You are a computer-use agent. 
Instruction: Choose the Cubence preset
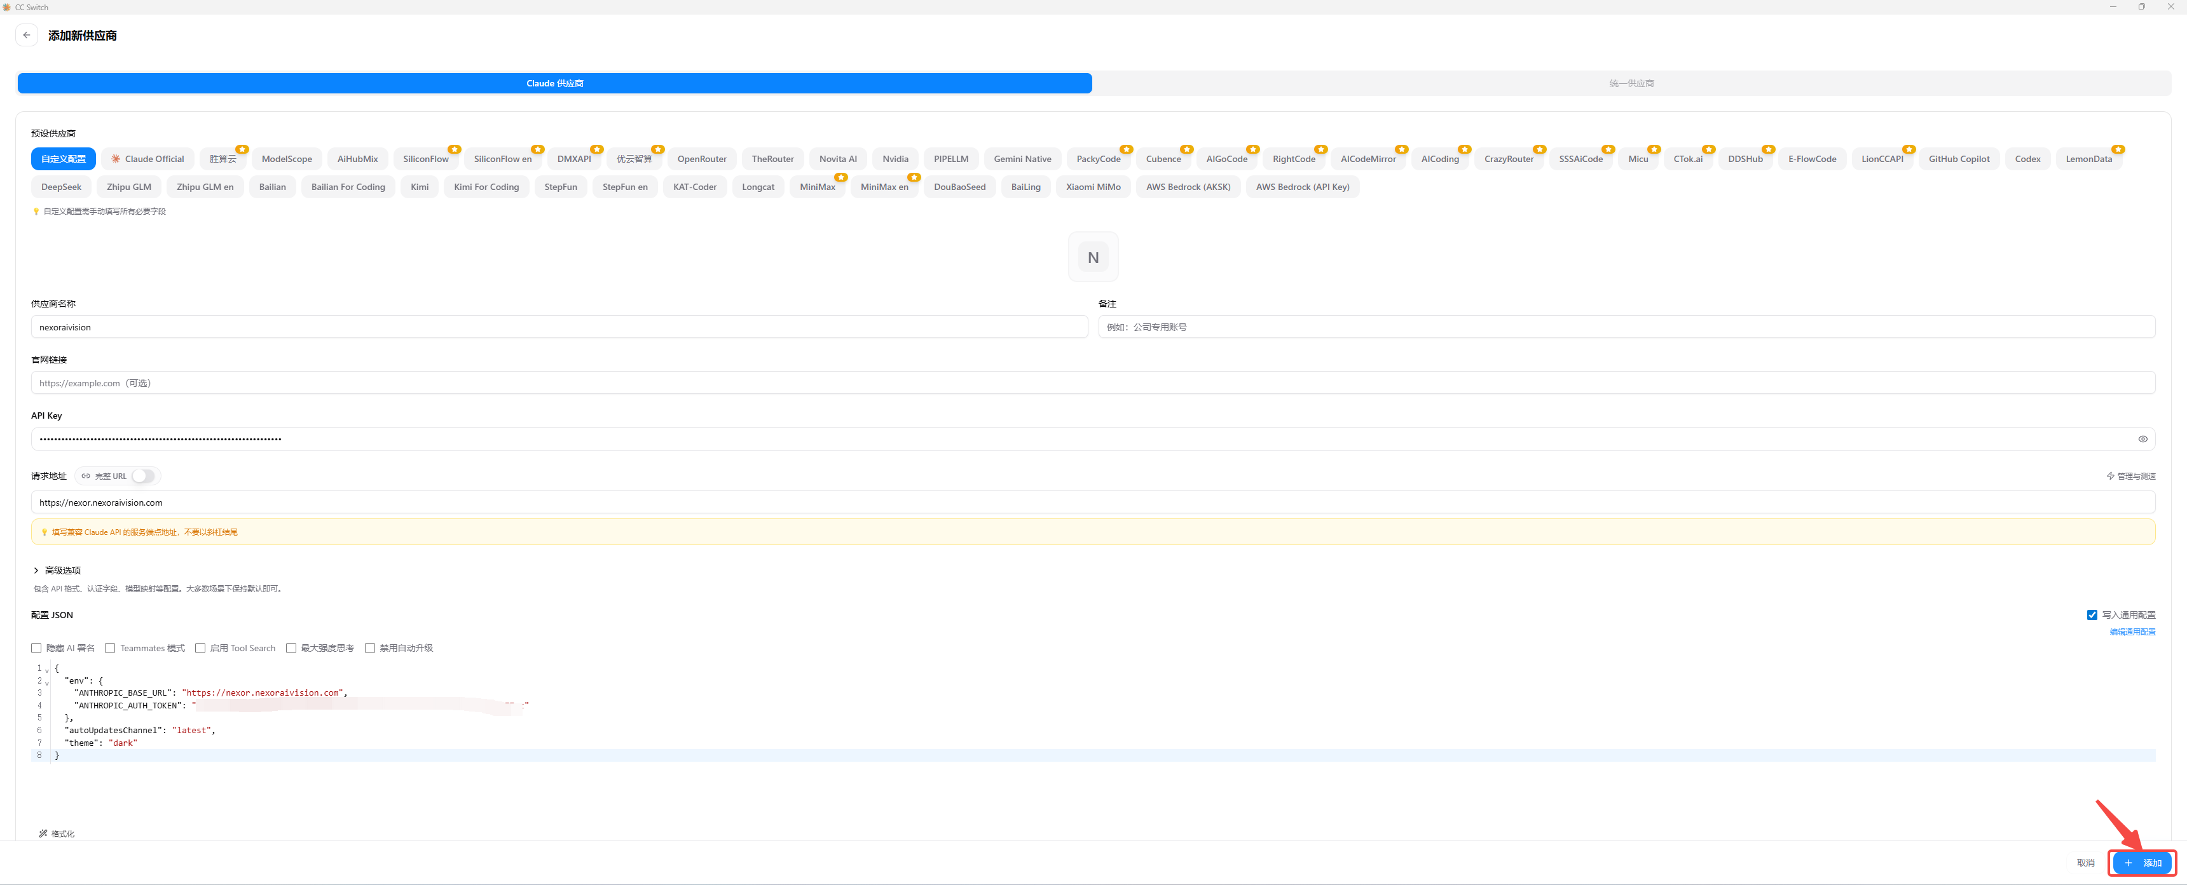click(x=1163, y=159)
